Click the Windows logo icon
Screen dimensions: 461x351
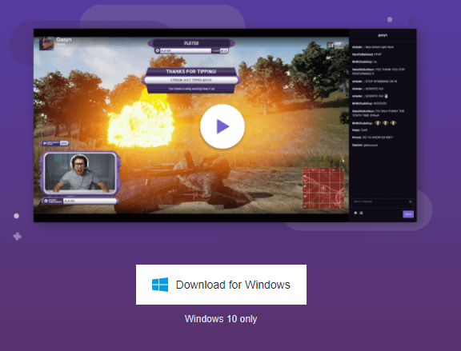pyautogui.click(x=160, y=285)
